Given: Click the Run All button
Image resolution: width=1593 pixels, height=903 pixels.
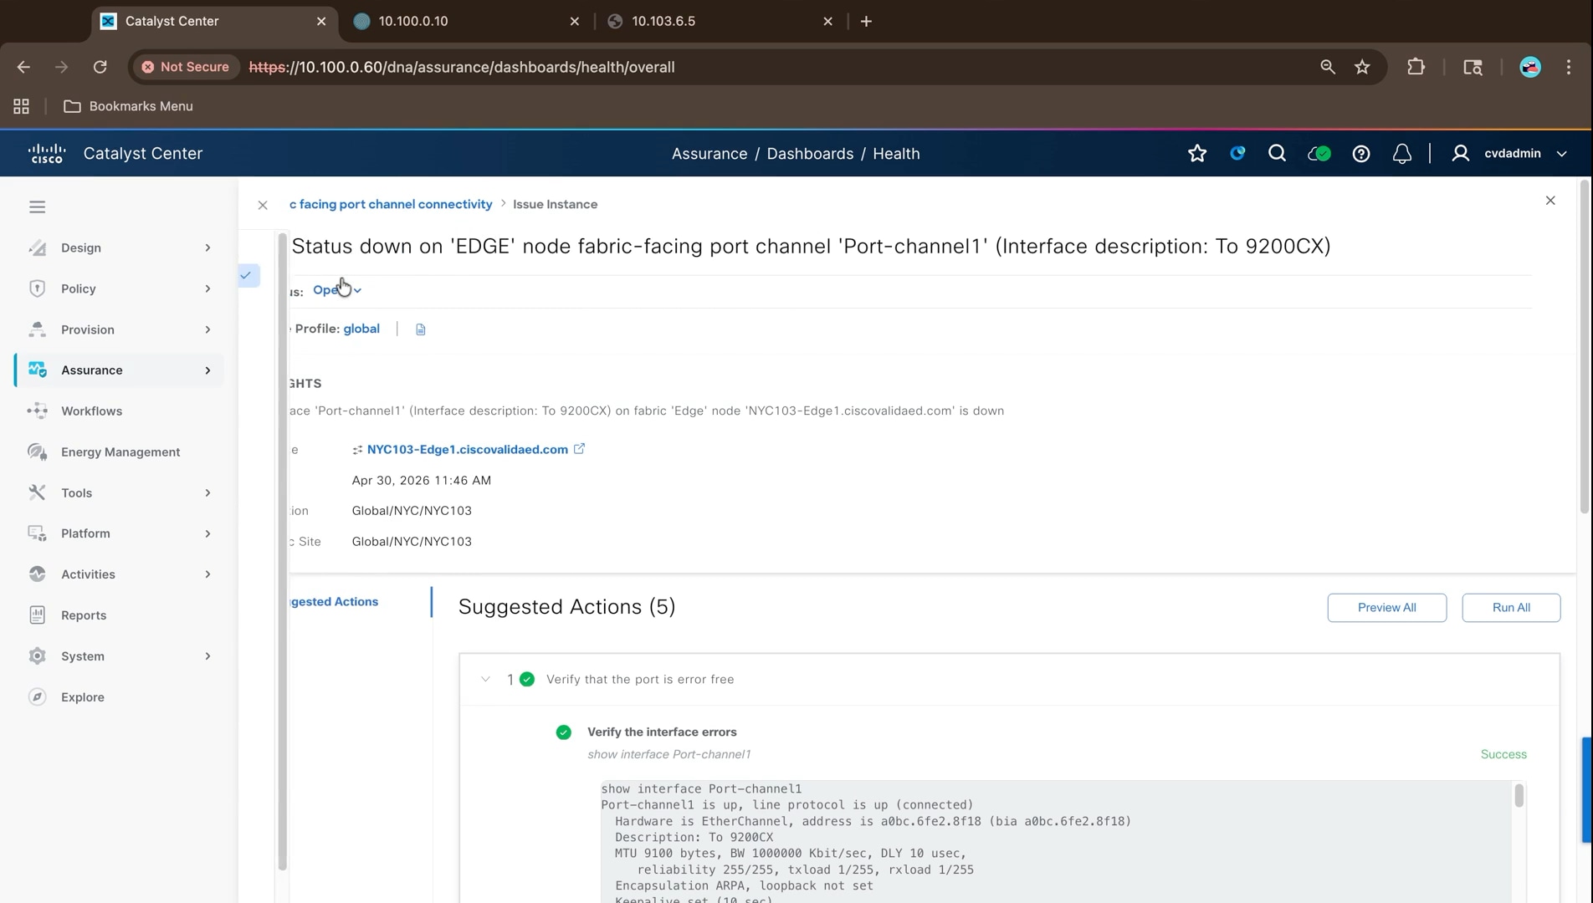Looking at the screenshot, I should click(1511, 607).
